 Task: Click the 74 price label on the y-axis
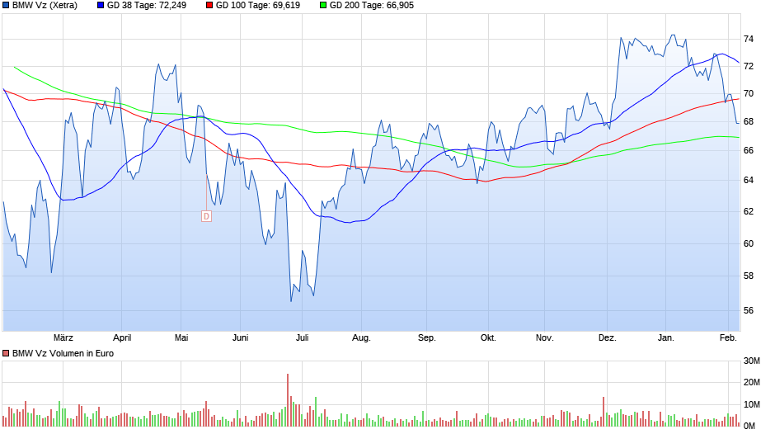click(x=749, y=39)
